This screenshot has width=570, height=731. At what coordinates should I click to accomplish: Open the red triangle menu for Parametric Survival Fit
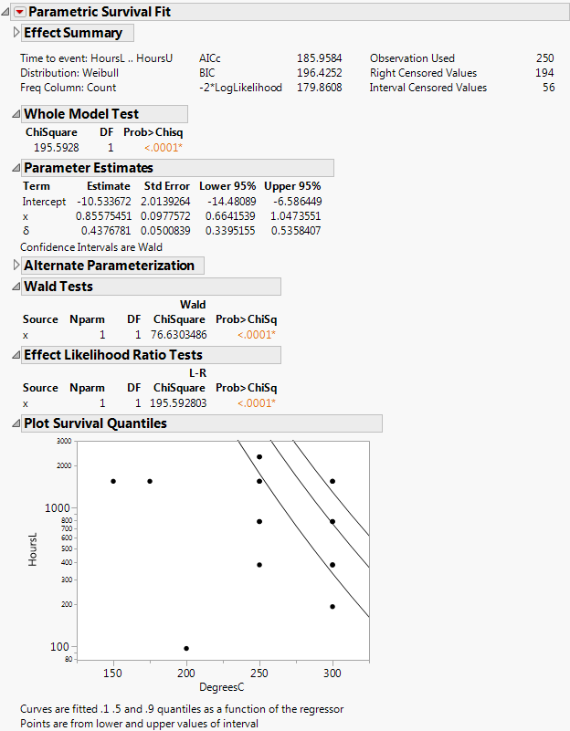(19, 12)
